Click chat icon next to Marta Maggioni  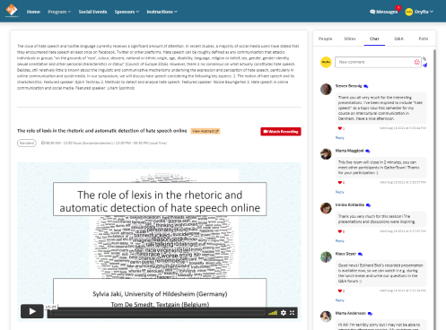click(x=368, y=152)
